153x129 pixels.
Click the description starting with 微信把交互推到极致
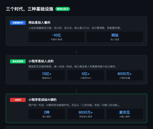[73, 66]
